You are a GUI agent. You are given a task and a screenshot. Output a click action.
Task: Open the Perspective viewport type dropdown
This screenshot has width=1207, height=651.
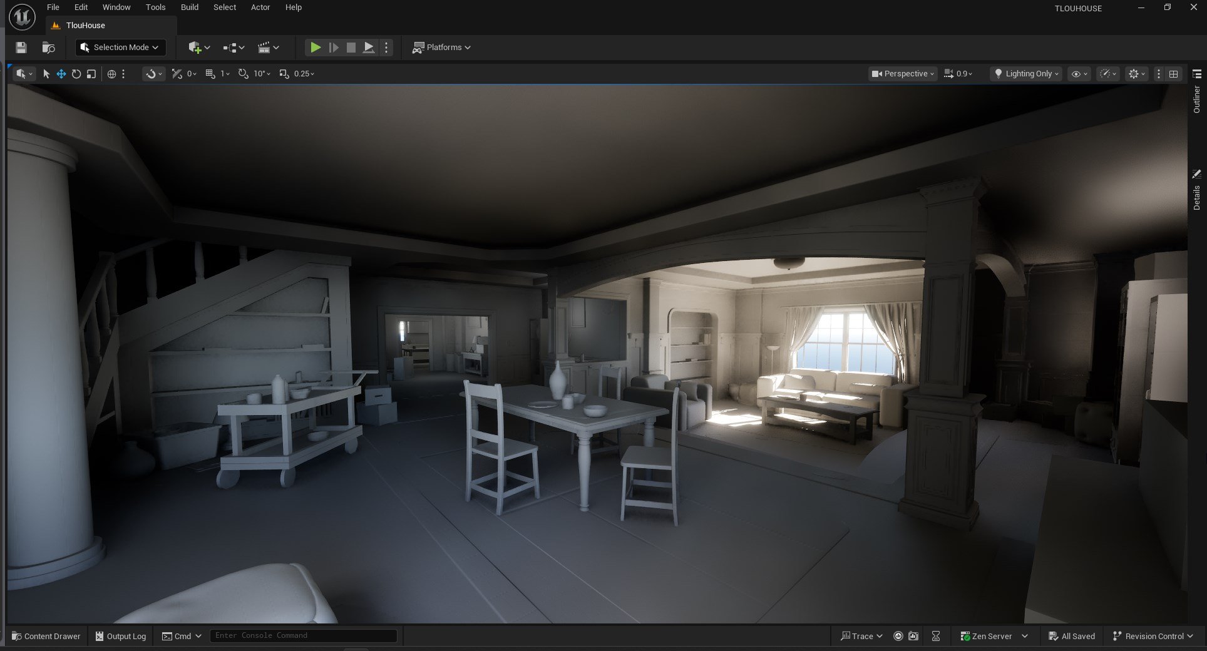click(x=903, y=74)
